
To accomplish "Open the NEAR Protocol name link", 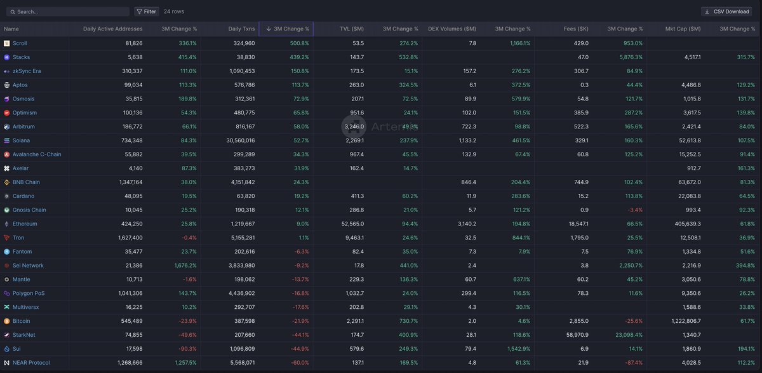I will click(x=31, y=363).
